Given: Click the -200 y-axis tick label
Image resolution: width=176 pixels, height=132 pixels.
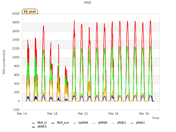Looking at the screenshot, I should point(16,110).
